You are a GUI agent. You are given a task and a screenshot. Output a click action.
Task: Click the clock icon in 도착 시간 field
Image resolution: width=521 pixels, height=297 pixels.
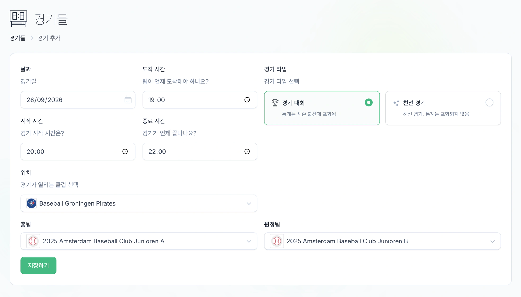(x=247, y=100)
